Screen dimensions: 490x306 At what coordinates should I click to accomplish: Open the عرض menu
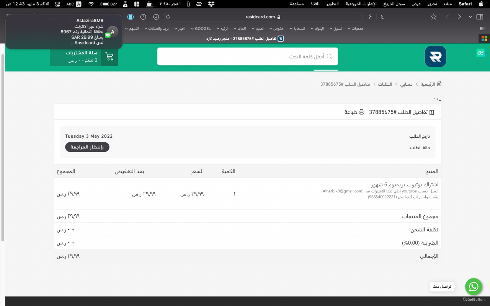[x=416, y=4]
